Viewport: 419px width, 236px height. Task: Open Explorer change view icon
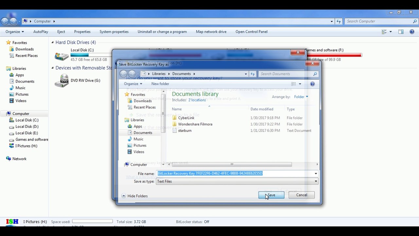(x=384, y=32)
